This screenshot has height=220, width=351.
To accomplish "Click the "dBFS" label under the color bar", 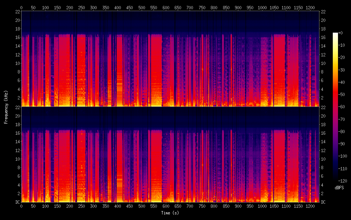I will (x=339, y=188).
